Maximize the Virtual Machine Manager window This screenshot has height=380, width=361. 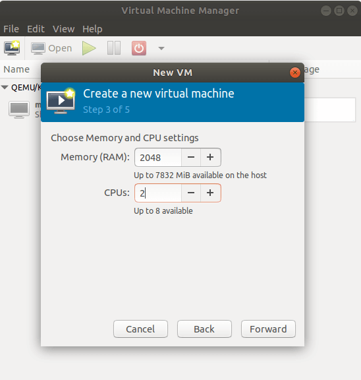[x=339, y=11]
